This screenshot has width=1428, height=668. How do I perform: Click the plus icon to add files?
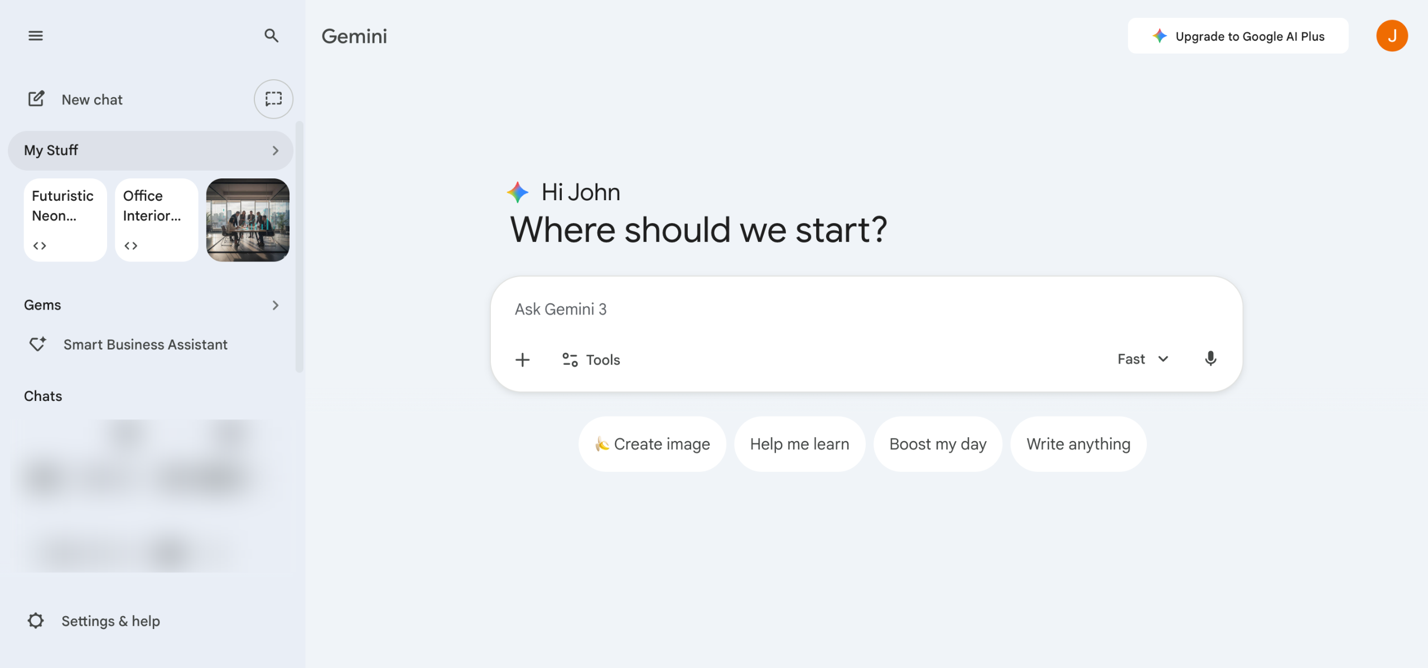click(x=523, y=360)
